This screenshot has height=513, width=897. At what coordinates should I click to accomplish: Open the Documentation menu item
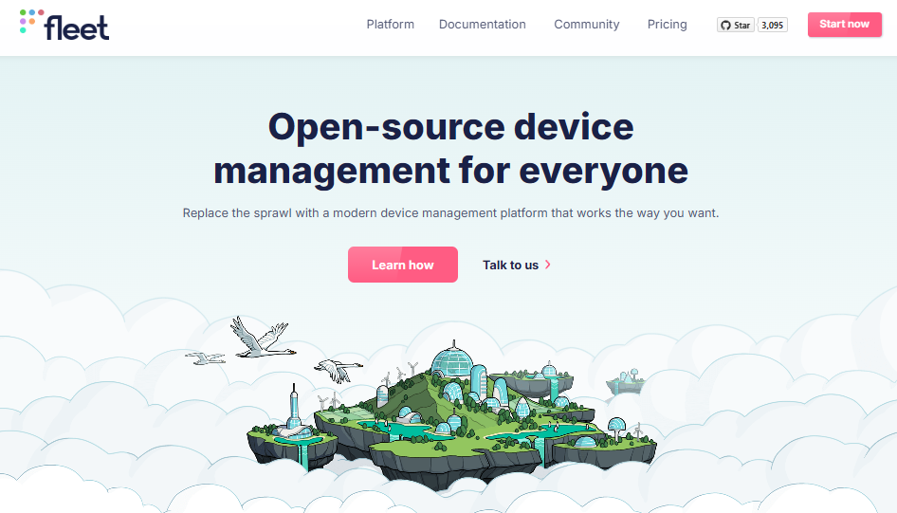(483, 25)
